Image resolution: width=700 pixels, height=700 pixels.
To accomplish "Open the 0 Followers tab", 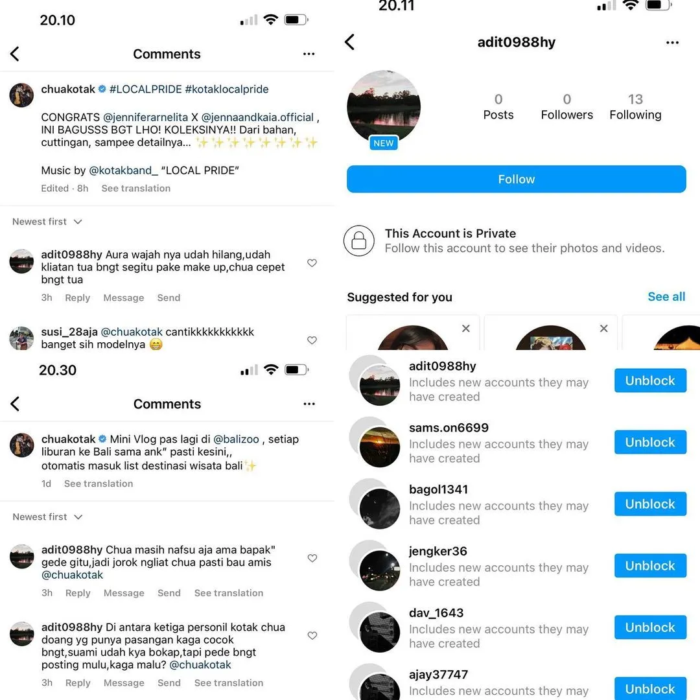I will [566, 107].
